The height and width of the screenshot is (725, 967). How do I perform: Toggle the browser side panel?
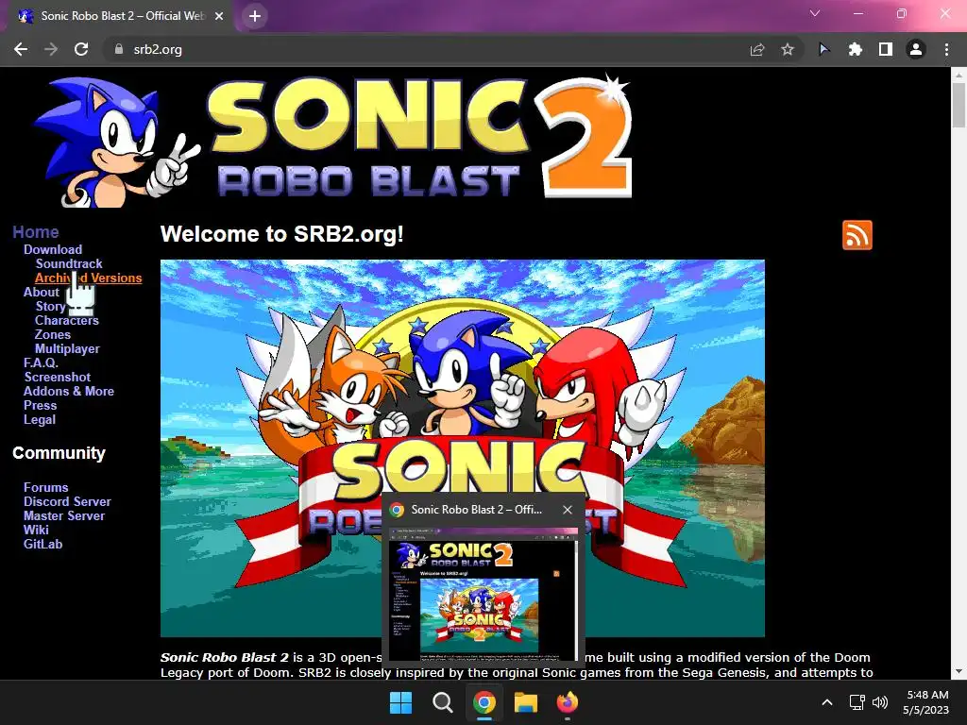click(x=886, y=49)
